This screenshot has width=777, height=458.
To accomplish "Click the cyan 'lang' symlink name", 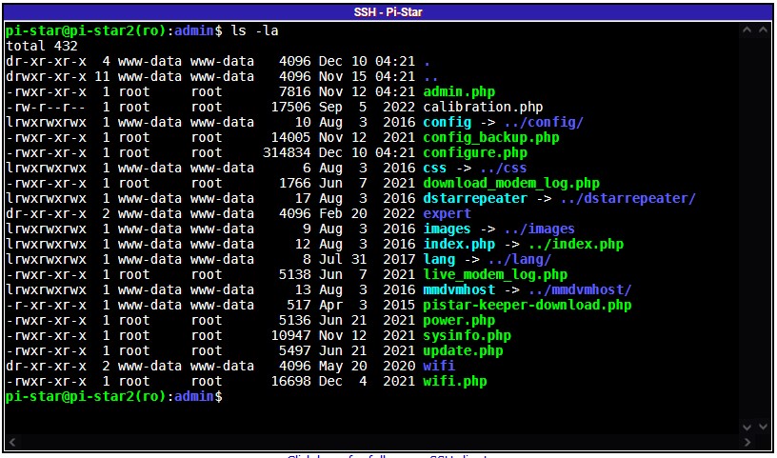I will [x=439, y=260].
